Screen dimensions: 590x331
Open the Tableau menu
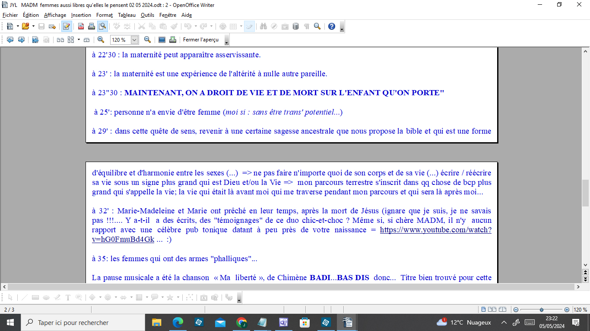coord(127,15)
